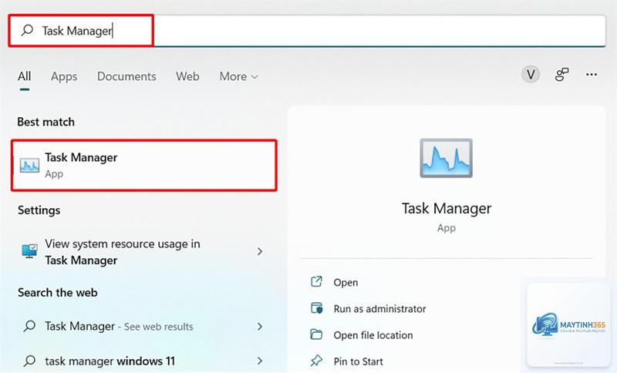Viewport: 617px width, 373px height.
Task: Expand arrow for task manager windows 11
Action: coord(260,361)
